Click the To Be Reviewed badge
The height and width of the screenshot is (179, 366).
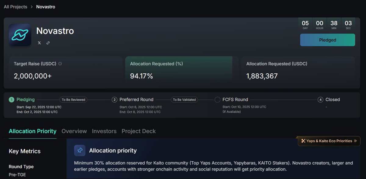73,100
